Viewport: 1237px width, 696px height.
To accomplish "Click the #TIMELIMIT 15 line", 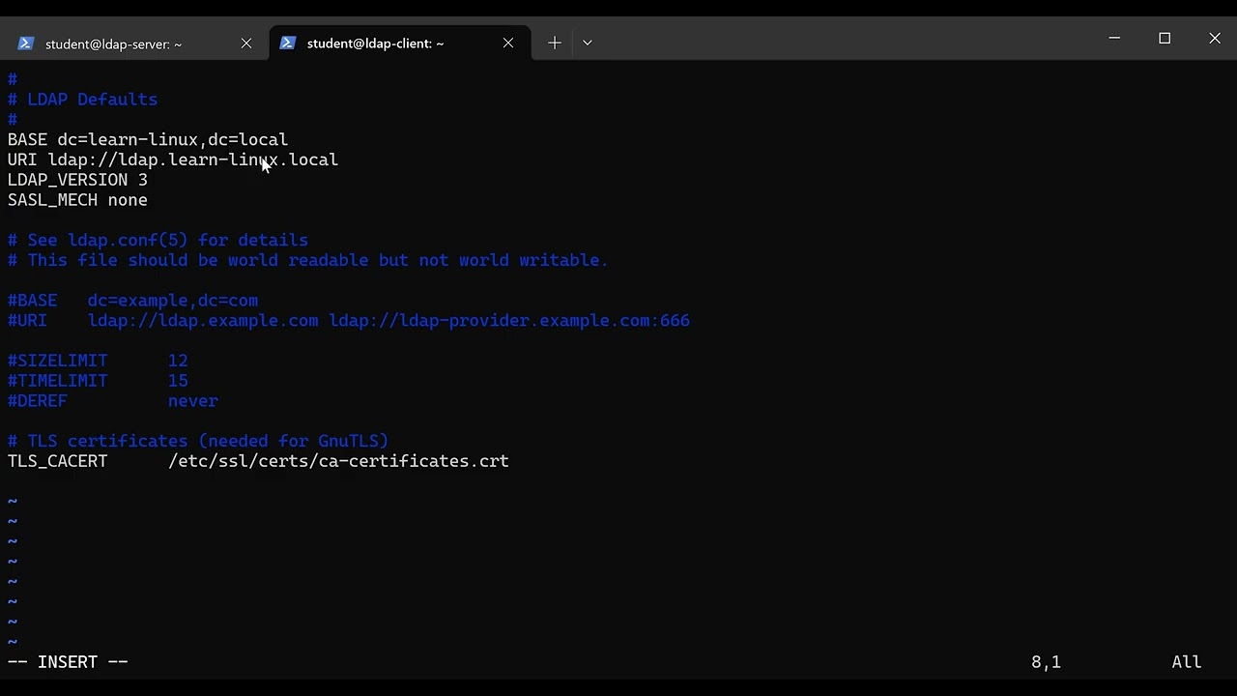I will point(98,381).
